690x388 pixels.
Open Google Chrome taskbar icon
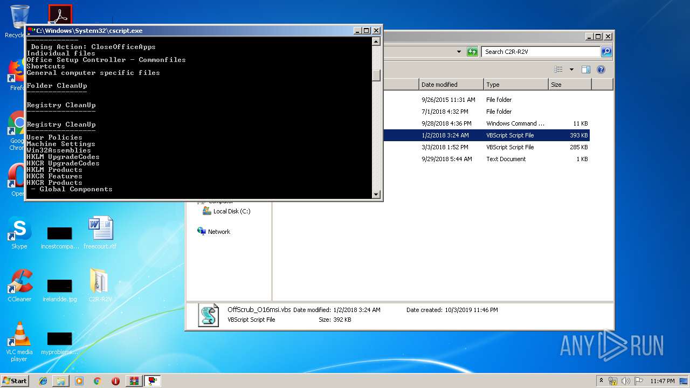(x=97, y=381)
